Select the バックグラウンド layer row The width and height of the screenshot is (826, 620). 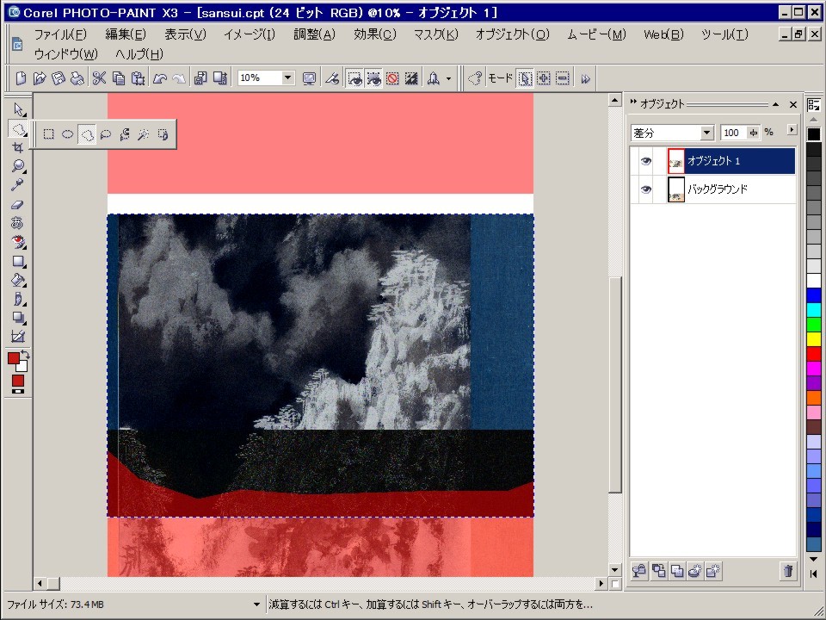pos(712,189)
